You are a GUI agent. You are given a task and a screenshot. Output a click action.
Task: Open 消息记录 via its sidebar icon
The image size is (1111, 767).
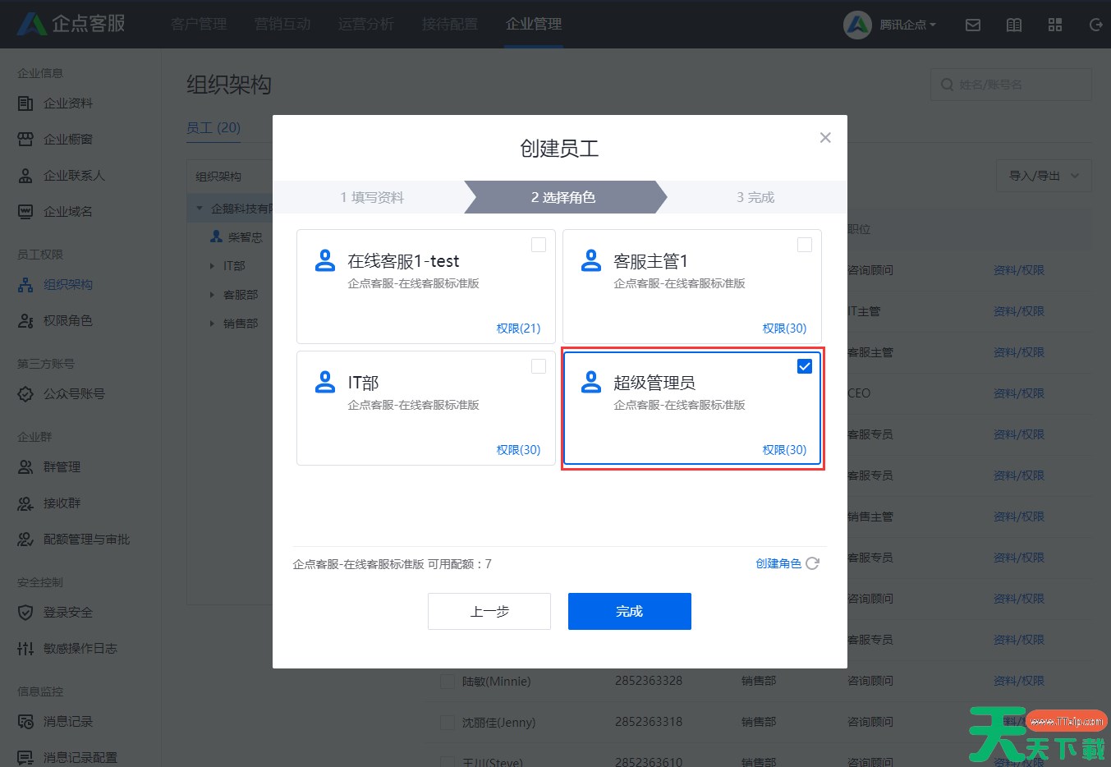[25, 722]
